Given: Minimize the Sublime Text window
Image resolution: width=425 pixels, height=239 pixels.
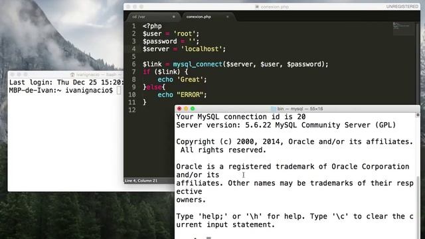Looking at the screenshot, I should click(x=135, y=7).
